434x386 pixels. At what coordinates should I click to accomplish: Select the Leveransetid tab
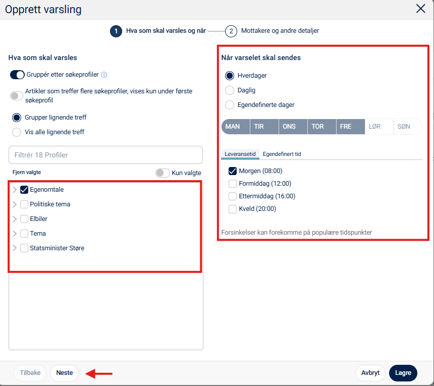240,154
